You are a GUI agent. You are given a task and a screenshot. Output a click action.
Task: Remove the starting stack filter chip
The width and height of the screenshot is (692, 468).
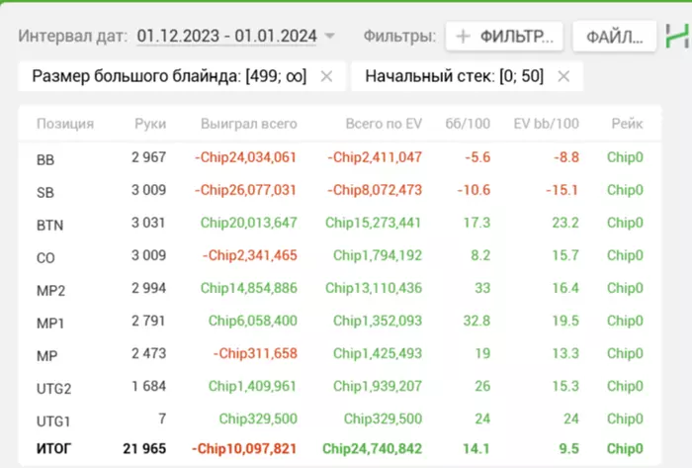pyautogui.click(x=563, y=76)
